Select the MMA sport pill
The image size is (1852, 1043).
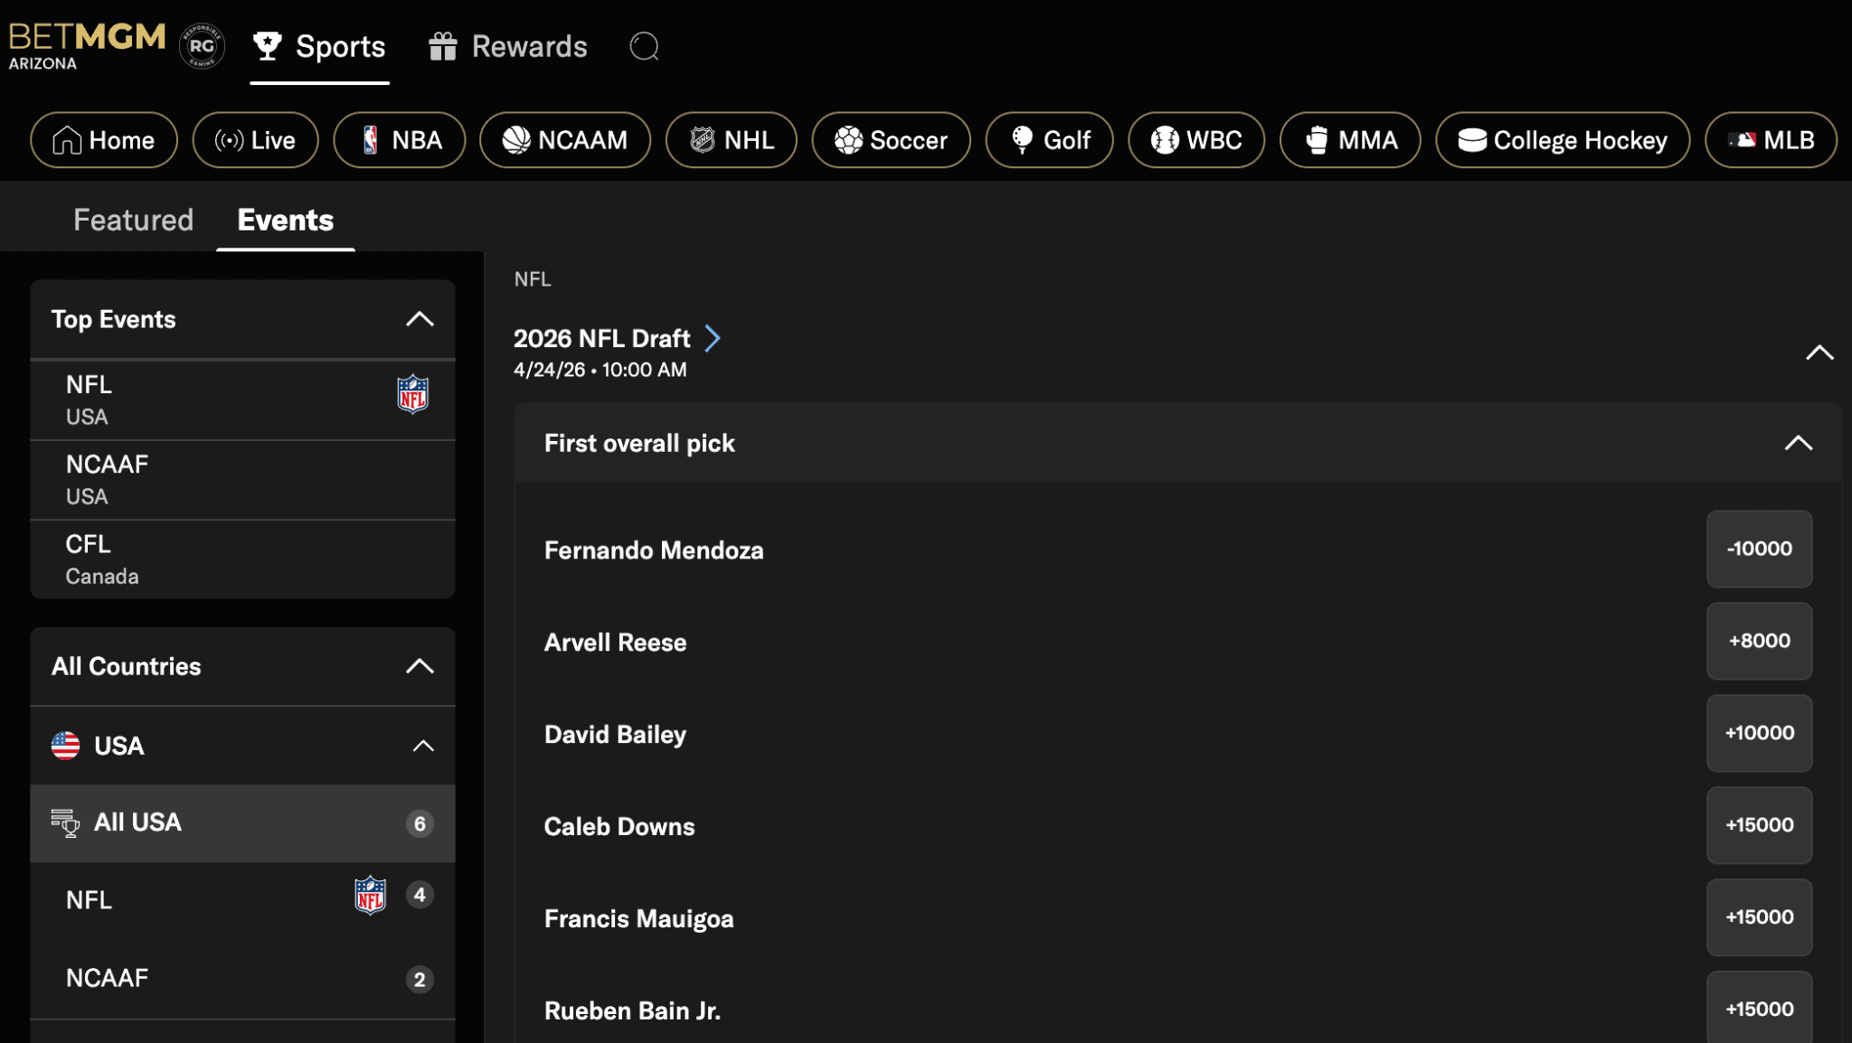tap(1349, 140)
